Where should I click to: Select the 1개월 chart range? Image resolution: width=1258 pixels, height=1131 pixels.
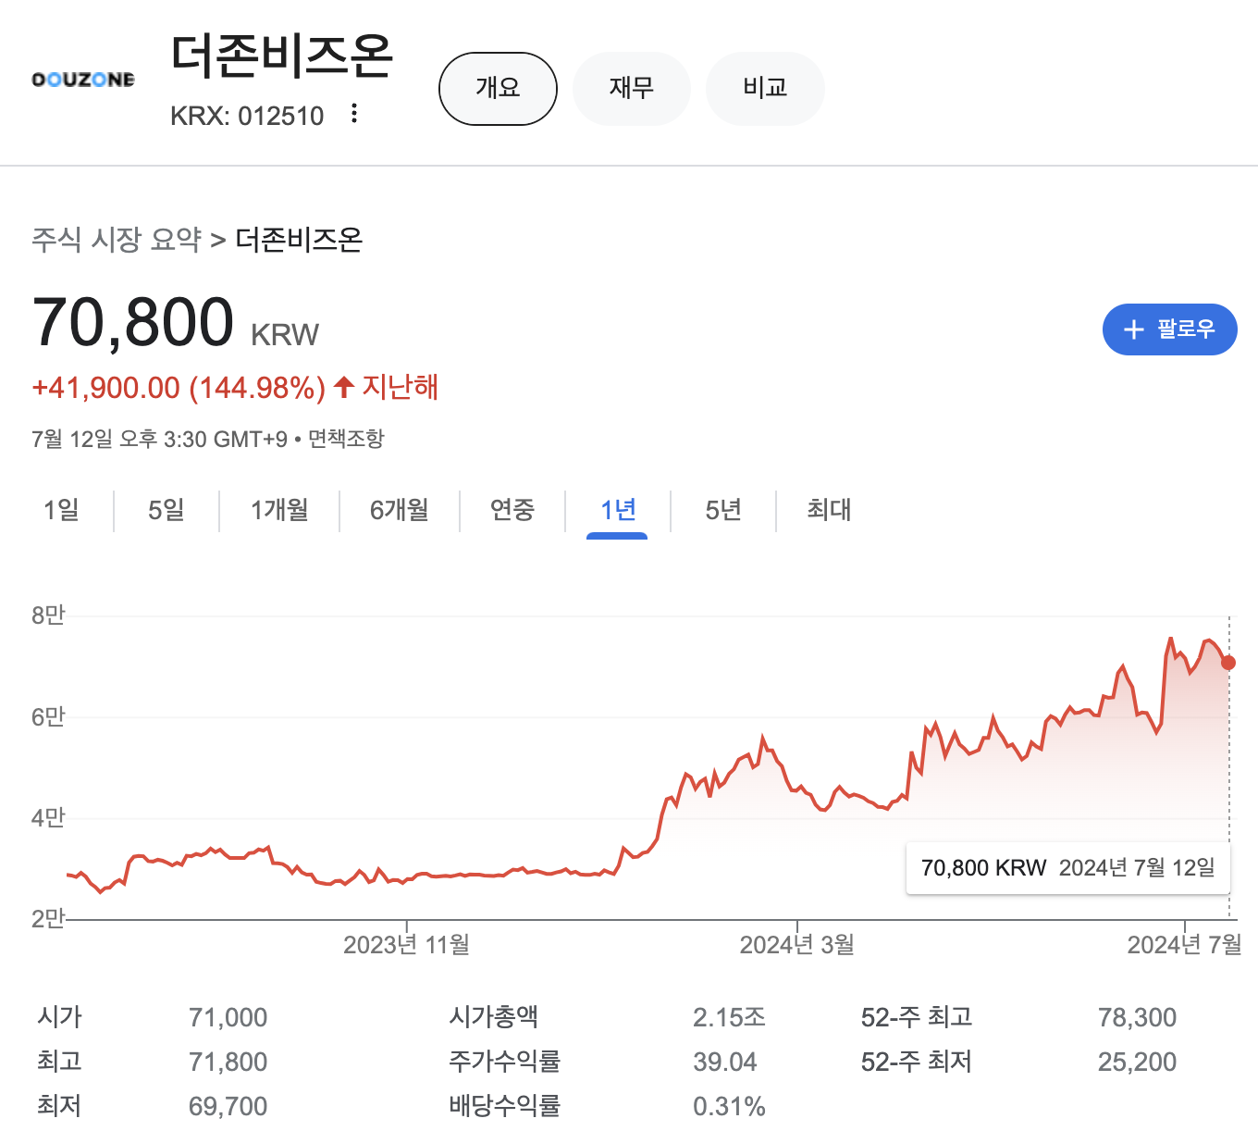point(279,510)
